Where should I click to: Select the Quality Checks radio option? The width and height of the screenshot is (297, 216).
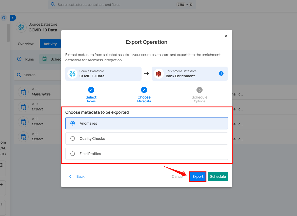(x=73, y=139)
